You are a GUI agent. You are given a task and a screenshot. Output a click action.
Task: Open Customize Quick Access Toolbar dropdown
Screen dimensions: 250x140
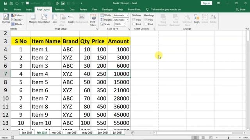pos(81,3)
